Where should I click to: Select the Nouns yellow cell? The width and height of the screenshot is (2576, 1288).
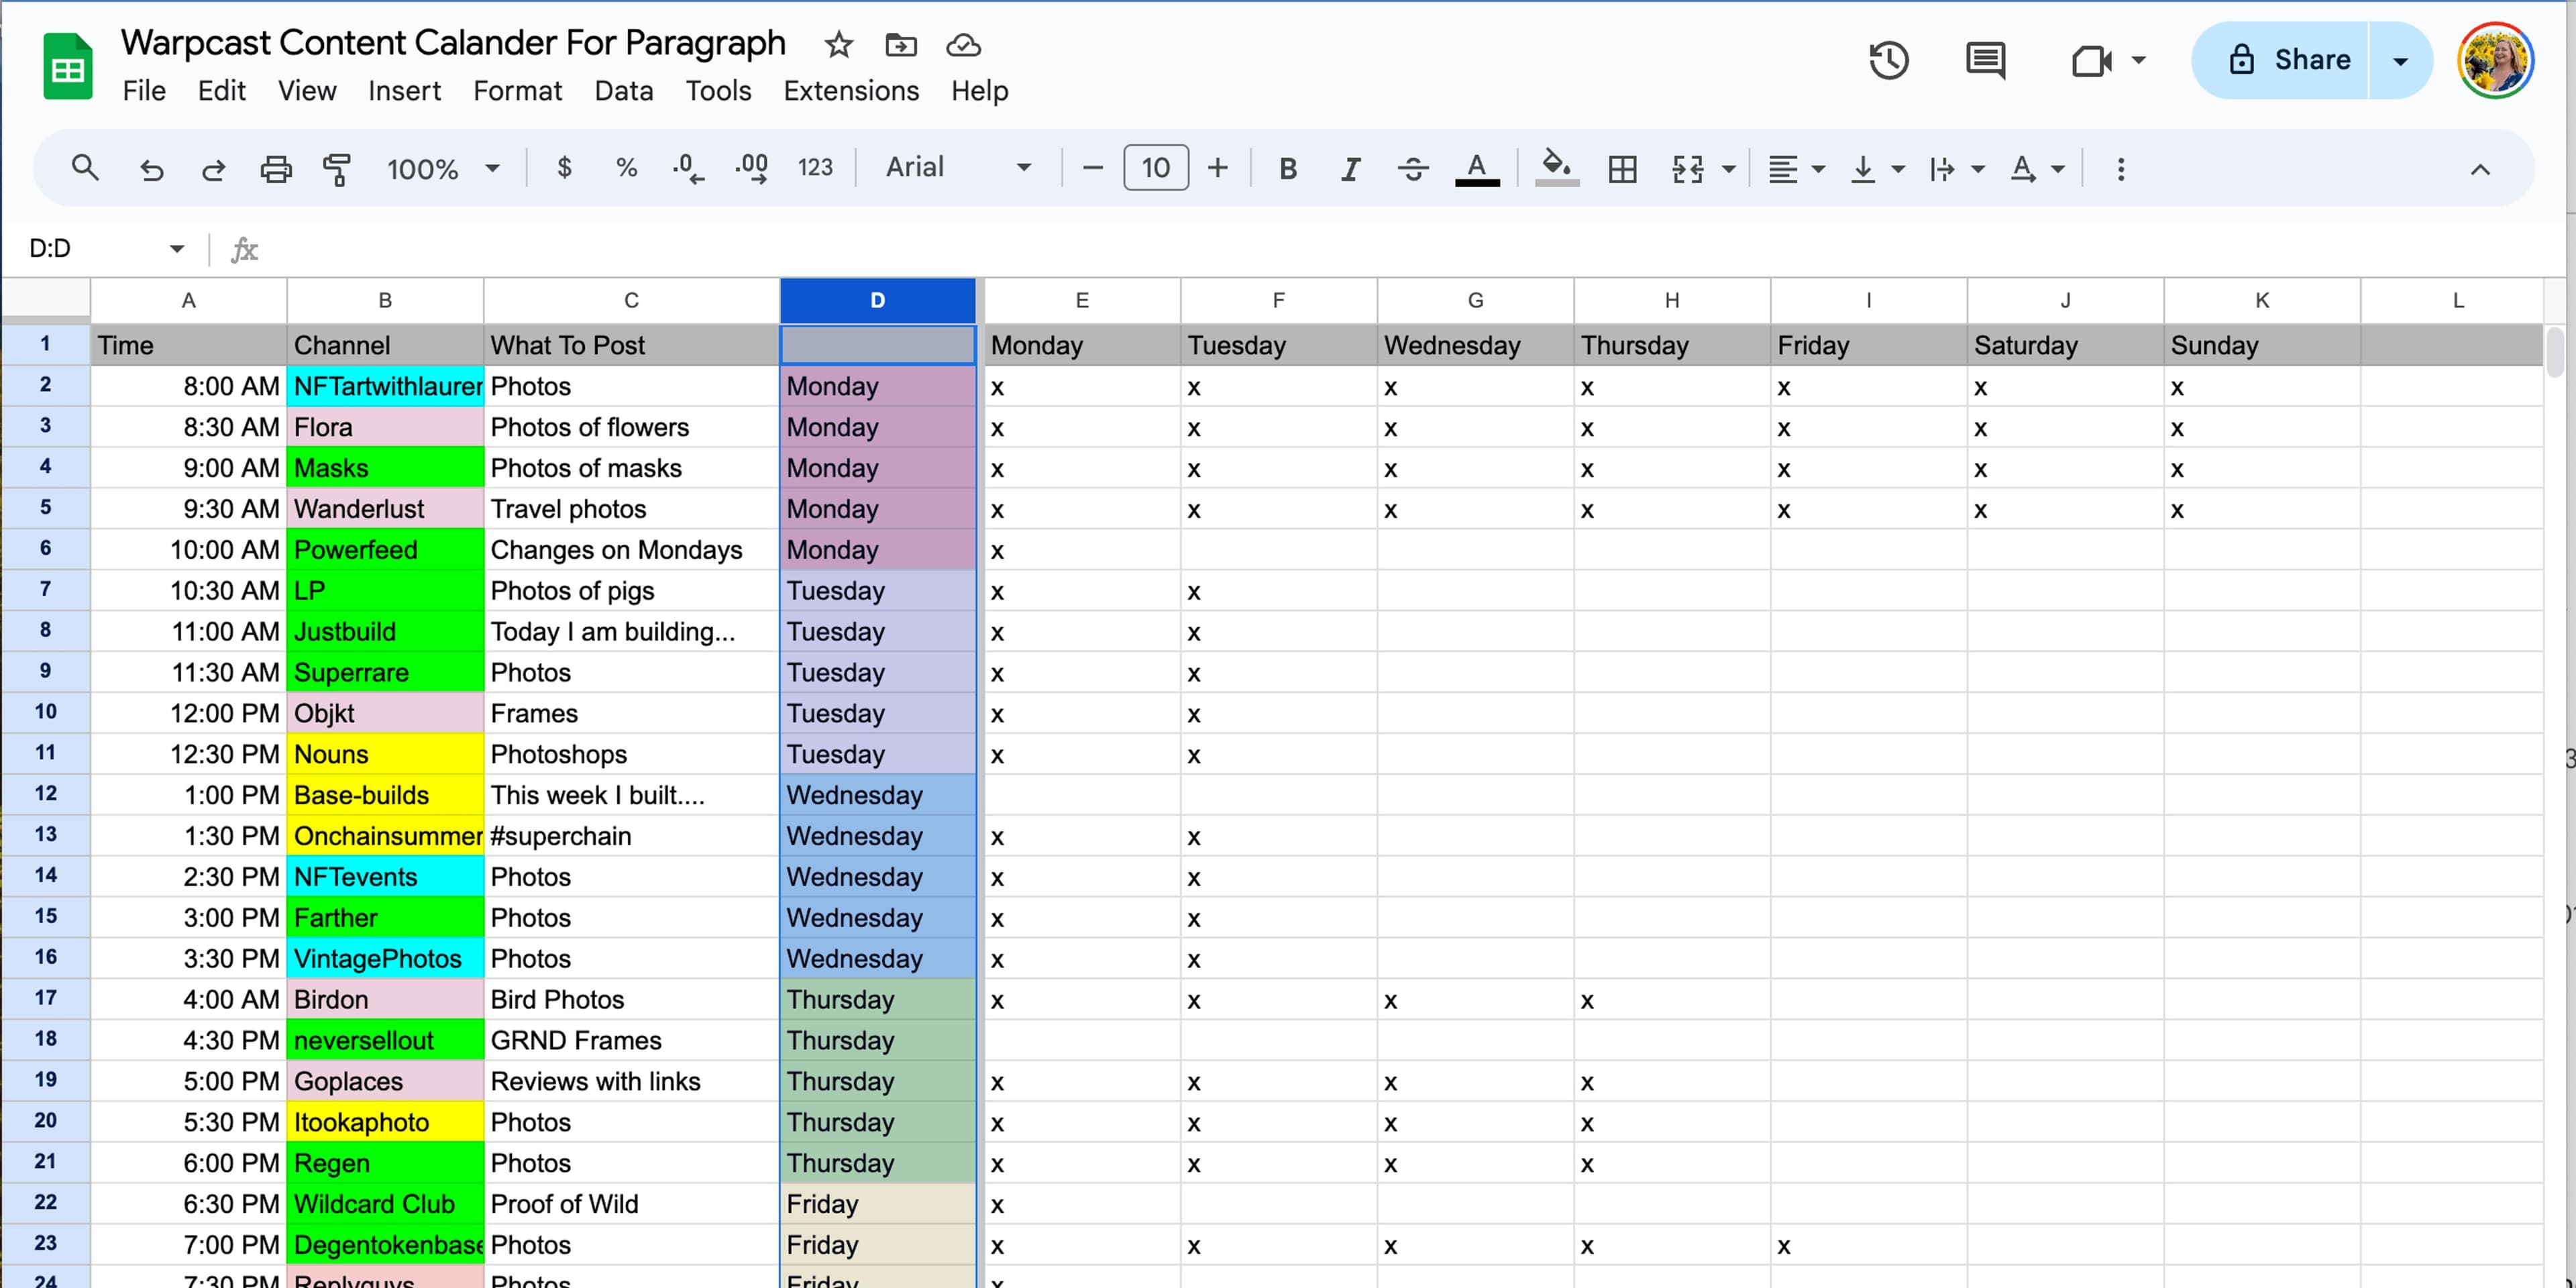coord(385,754)
